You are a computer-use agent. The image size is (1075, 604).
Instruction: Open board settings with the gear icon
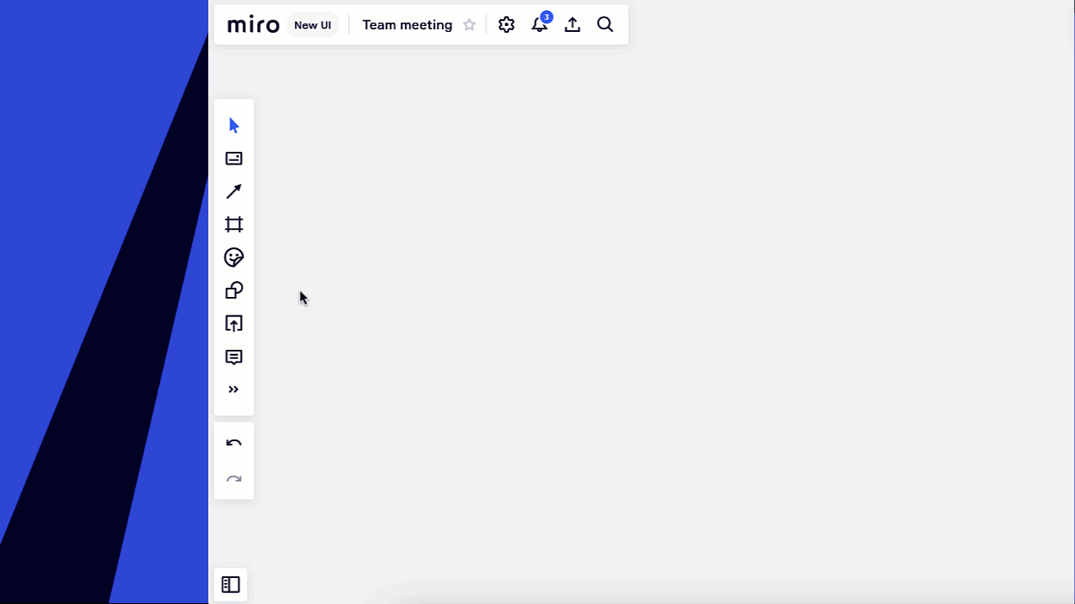pyautogui.click(x=506, y=24)
